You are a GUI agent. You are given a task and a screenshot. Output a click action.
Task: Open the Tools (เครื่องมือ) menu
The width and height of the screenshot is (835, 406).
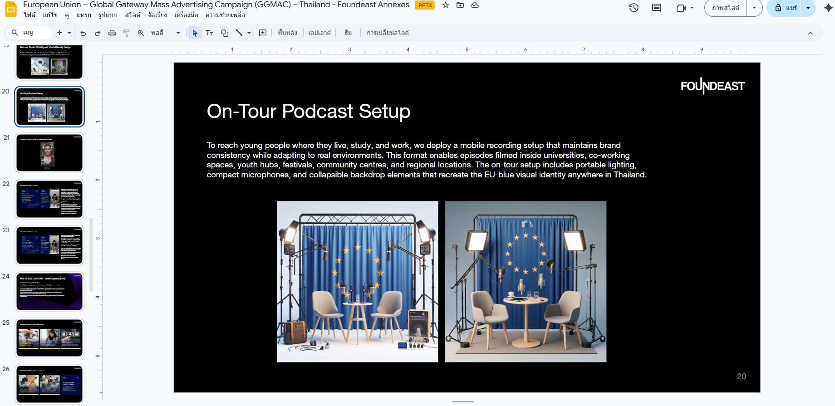pos(186,15)
